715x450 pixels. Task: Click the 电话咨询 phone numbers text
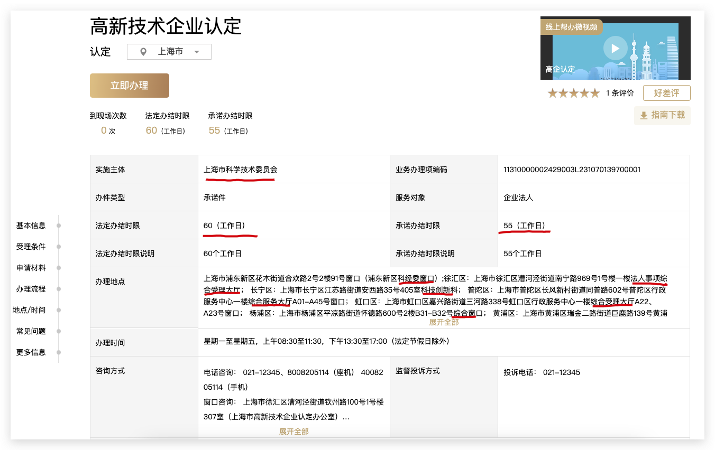[x=294, y=380]
